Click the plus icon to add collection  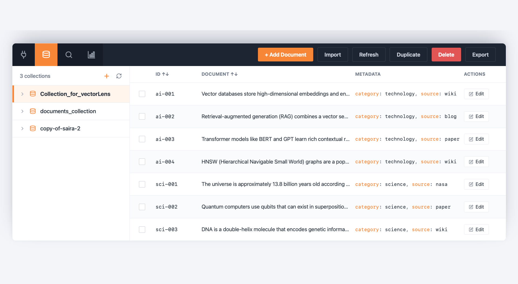(x=107, y=76)
